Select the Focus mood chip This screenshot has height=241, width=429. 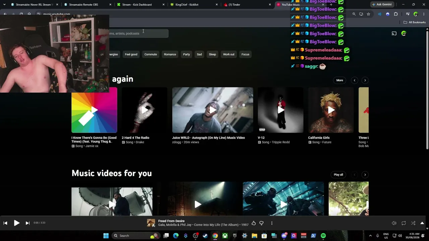[245, 54]
